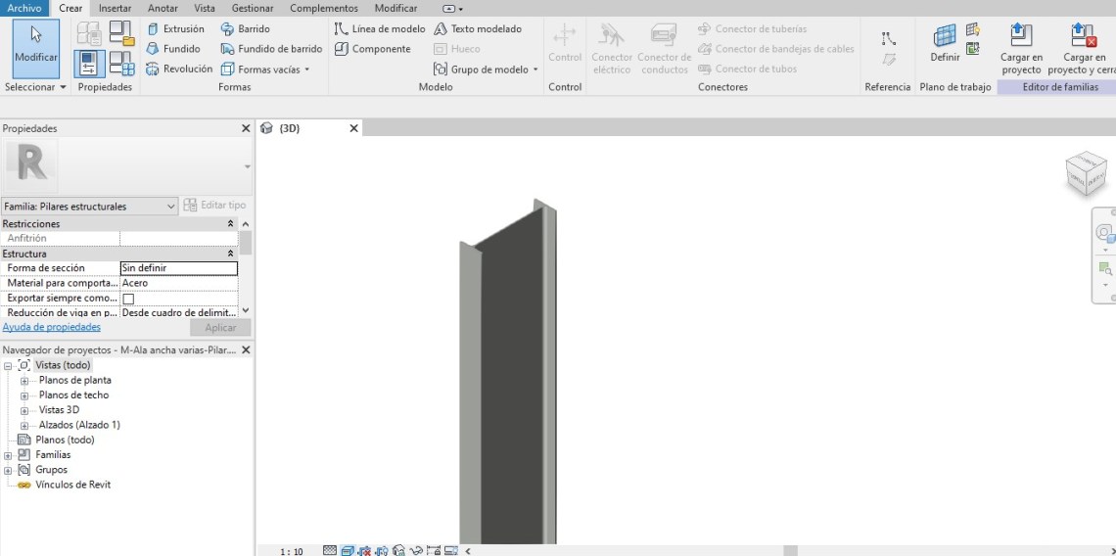The height and width of the screenshot is (556, 1116).
Task: Activate the Línea de modelo tool
Action: [380, 29]
